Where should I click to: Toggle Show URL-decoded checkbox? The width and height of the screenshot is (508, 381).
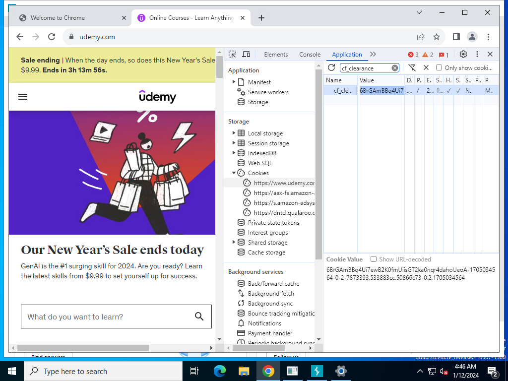click(x=374, y=259)
